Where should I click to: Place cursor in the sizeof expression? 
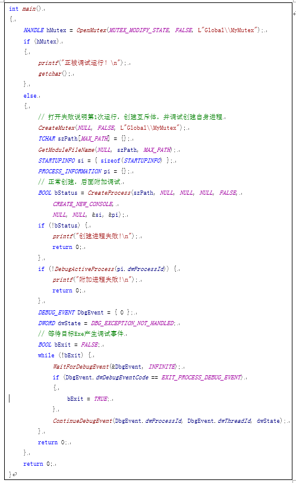[131, 161]
